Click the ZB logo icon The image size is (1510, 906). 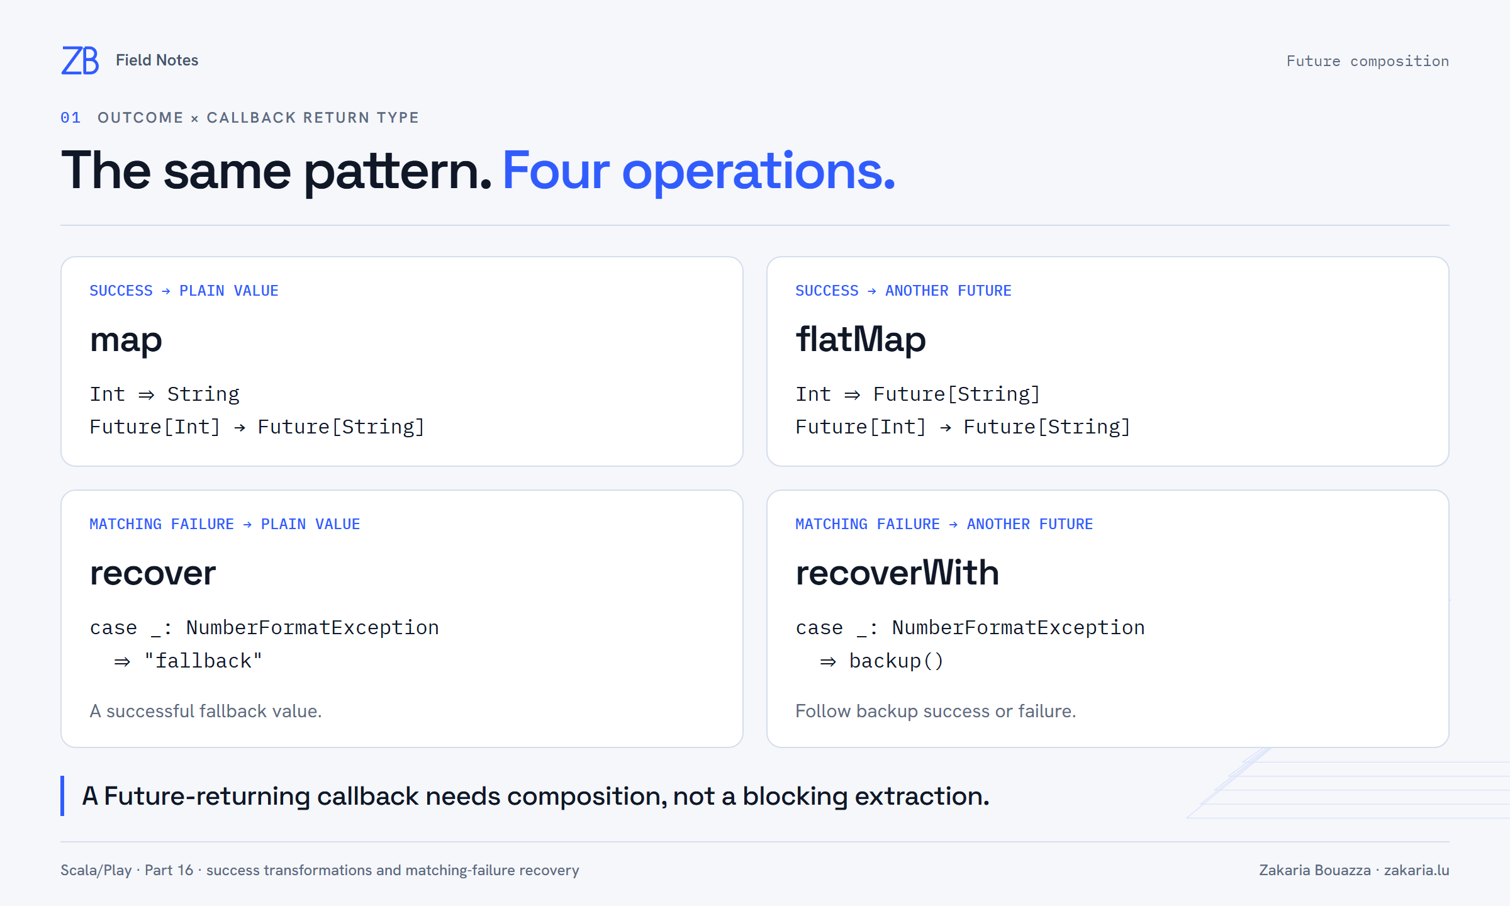[80, 60]
